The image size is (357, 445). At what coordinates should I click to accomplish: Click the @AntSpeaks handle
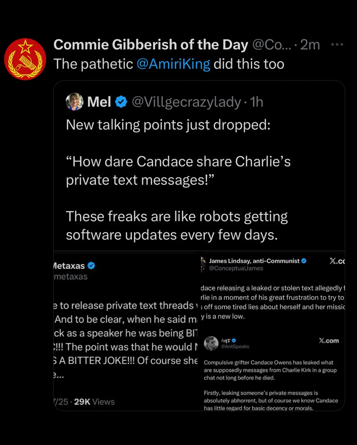pos(235,346)
